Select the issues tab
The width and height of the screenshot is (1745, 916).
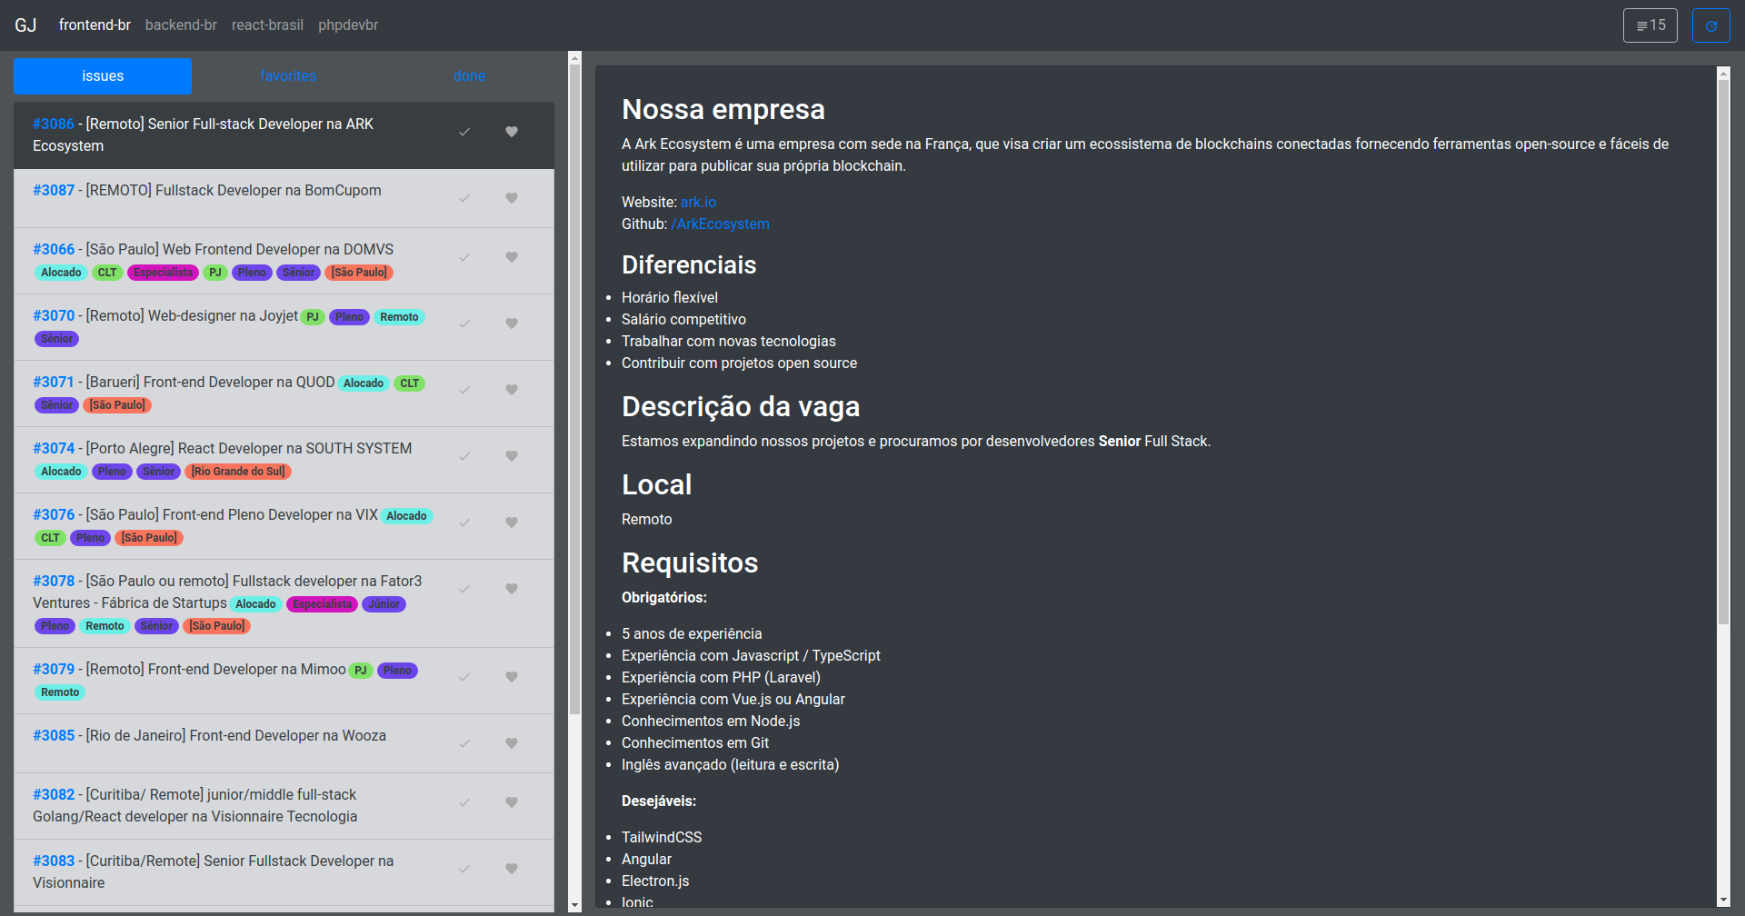coord(103,76)
